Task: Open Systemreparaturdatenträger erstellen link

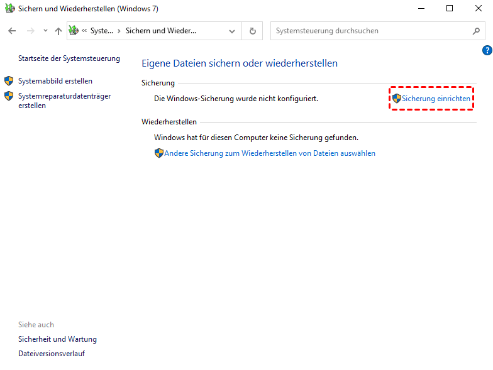Action: coord(64,101)
